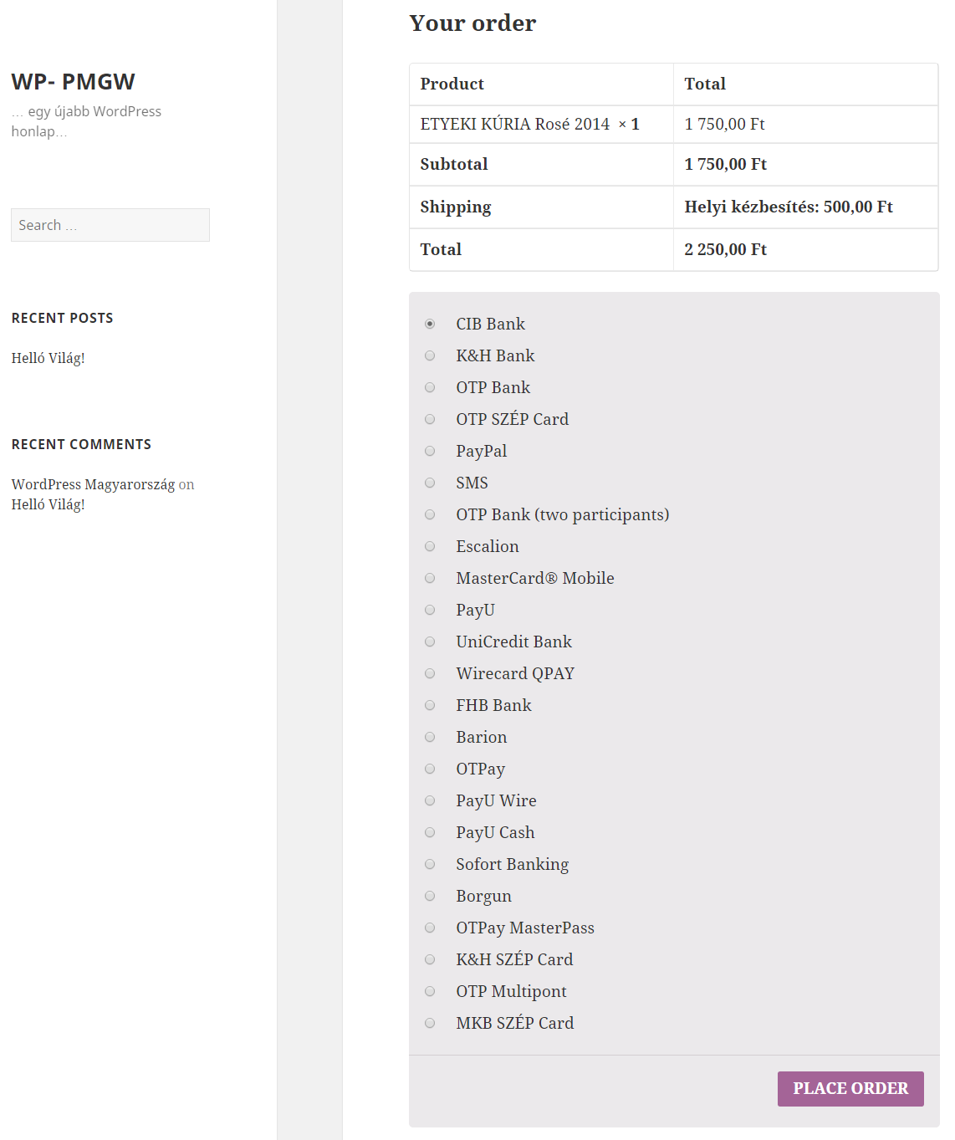This screenshot has height=1140, width=955.
Task: Pick PayPal as payment method
Action: (430, 451)
